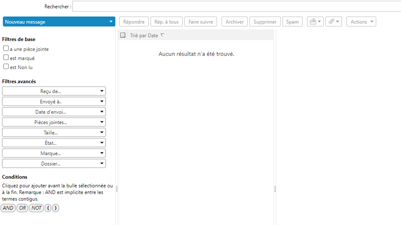Image resolution: width=401 pixels, height=225 pixels.
Task: Click the sort direction arrow beside Date
Action: (162, 35)
